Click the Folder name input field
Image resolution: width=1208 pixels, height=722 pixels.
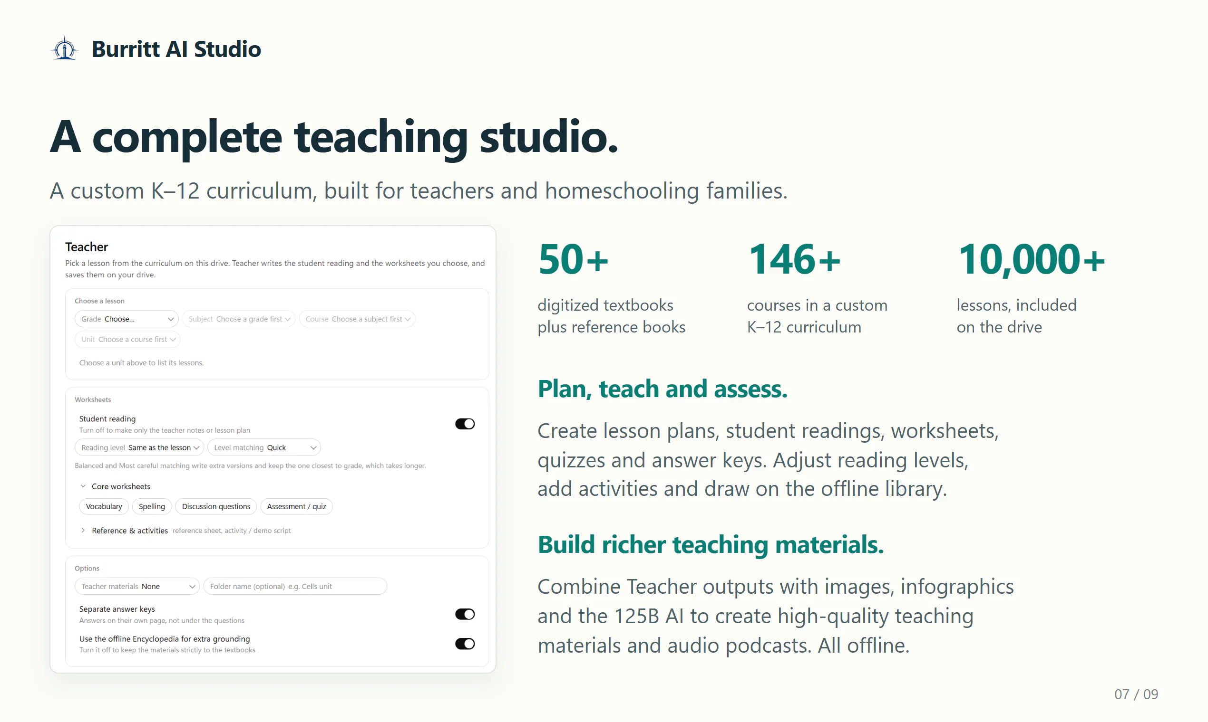[295, 586]
